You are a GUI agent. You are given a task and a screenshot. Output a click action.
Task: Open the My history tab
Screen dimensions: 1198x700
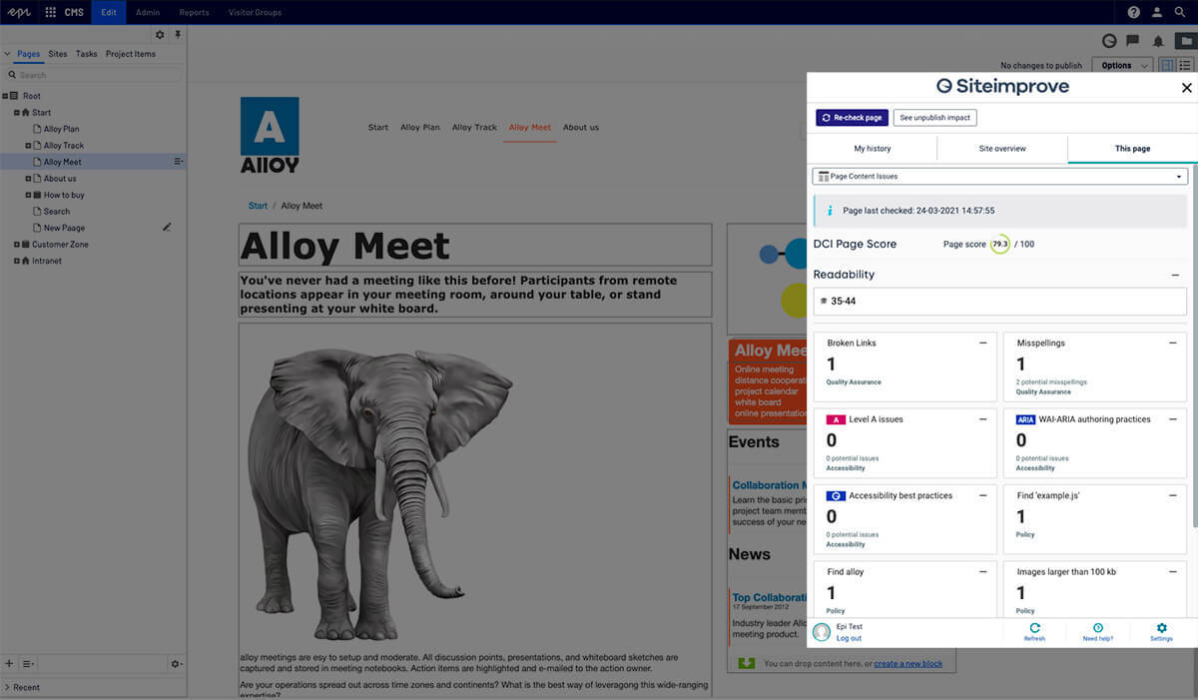tap(873, 148)
